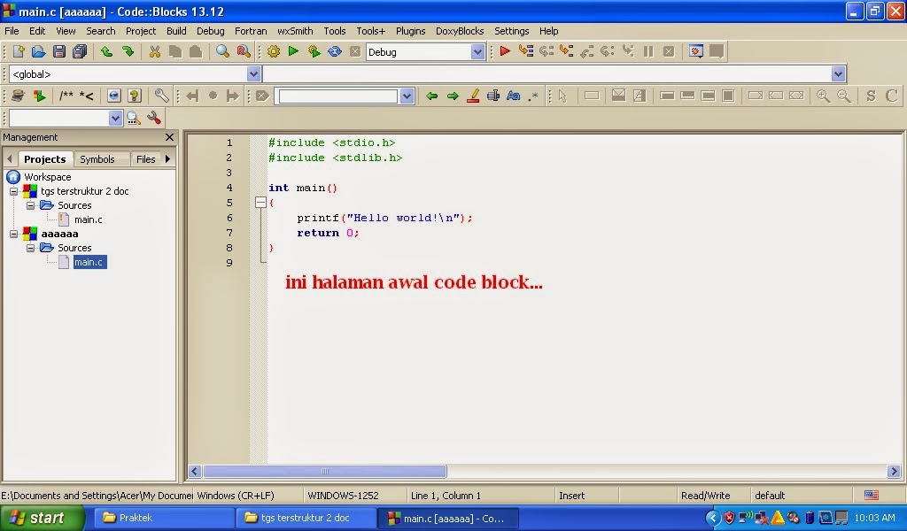
Task: Switch to Praktek taskbar window
Action: [x=162, y=518]
